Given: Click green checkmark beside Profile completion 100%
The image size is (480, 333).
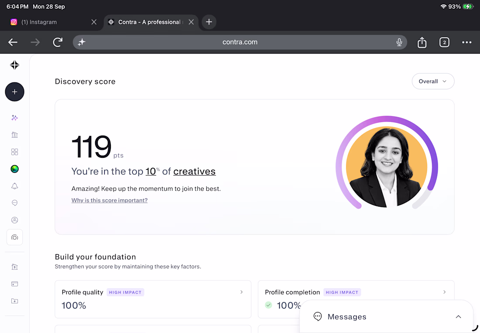Looking at the screenshot, I should coord(268,305).
